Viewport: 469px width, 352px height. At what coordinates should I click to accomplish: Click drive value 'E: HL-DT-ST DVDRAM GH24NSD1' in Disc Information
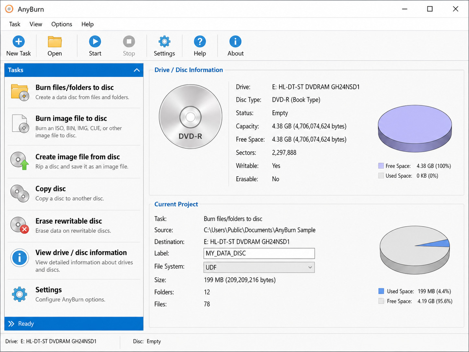pyautogui.click(x=316, y=87)
